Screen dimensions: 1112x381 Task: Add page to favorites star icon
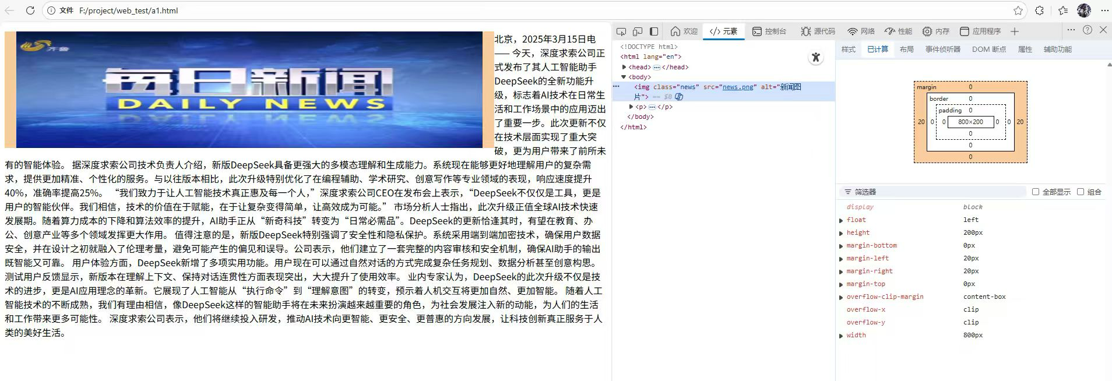pyautogui.click(x=1018, y=10)
